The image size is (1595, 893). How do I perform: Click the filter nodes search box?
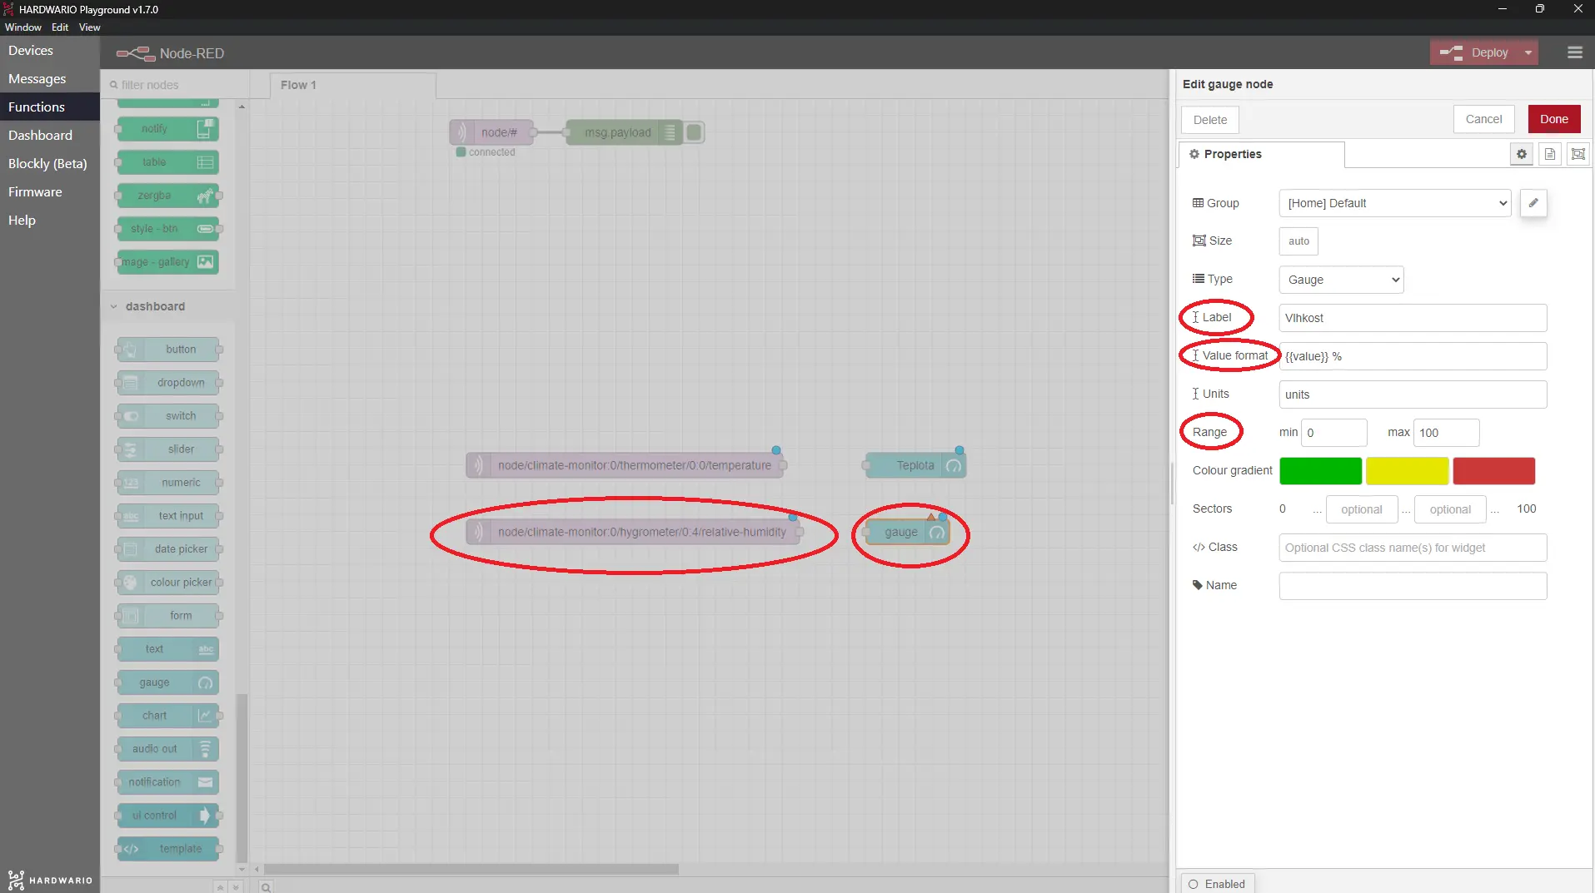coord(176,85)
